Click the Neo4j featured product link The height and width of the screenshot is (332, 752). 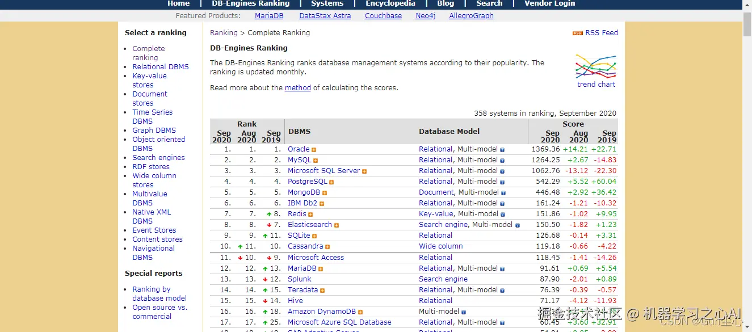[425, 16]
